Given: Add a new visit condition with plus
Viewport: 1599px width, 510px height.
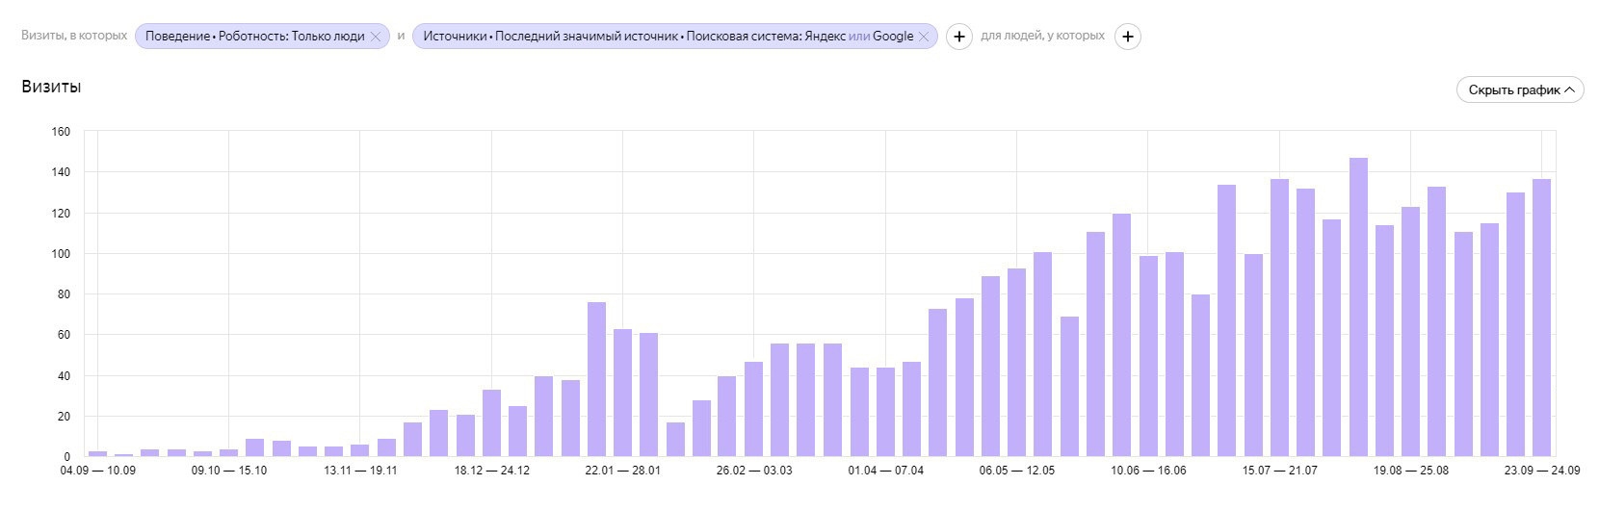Looking at the screenshot, I should click(958, 37).
